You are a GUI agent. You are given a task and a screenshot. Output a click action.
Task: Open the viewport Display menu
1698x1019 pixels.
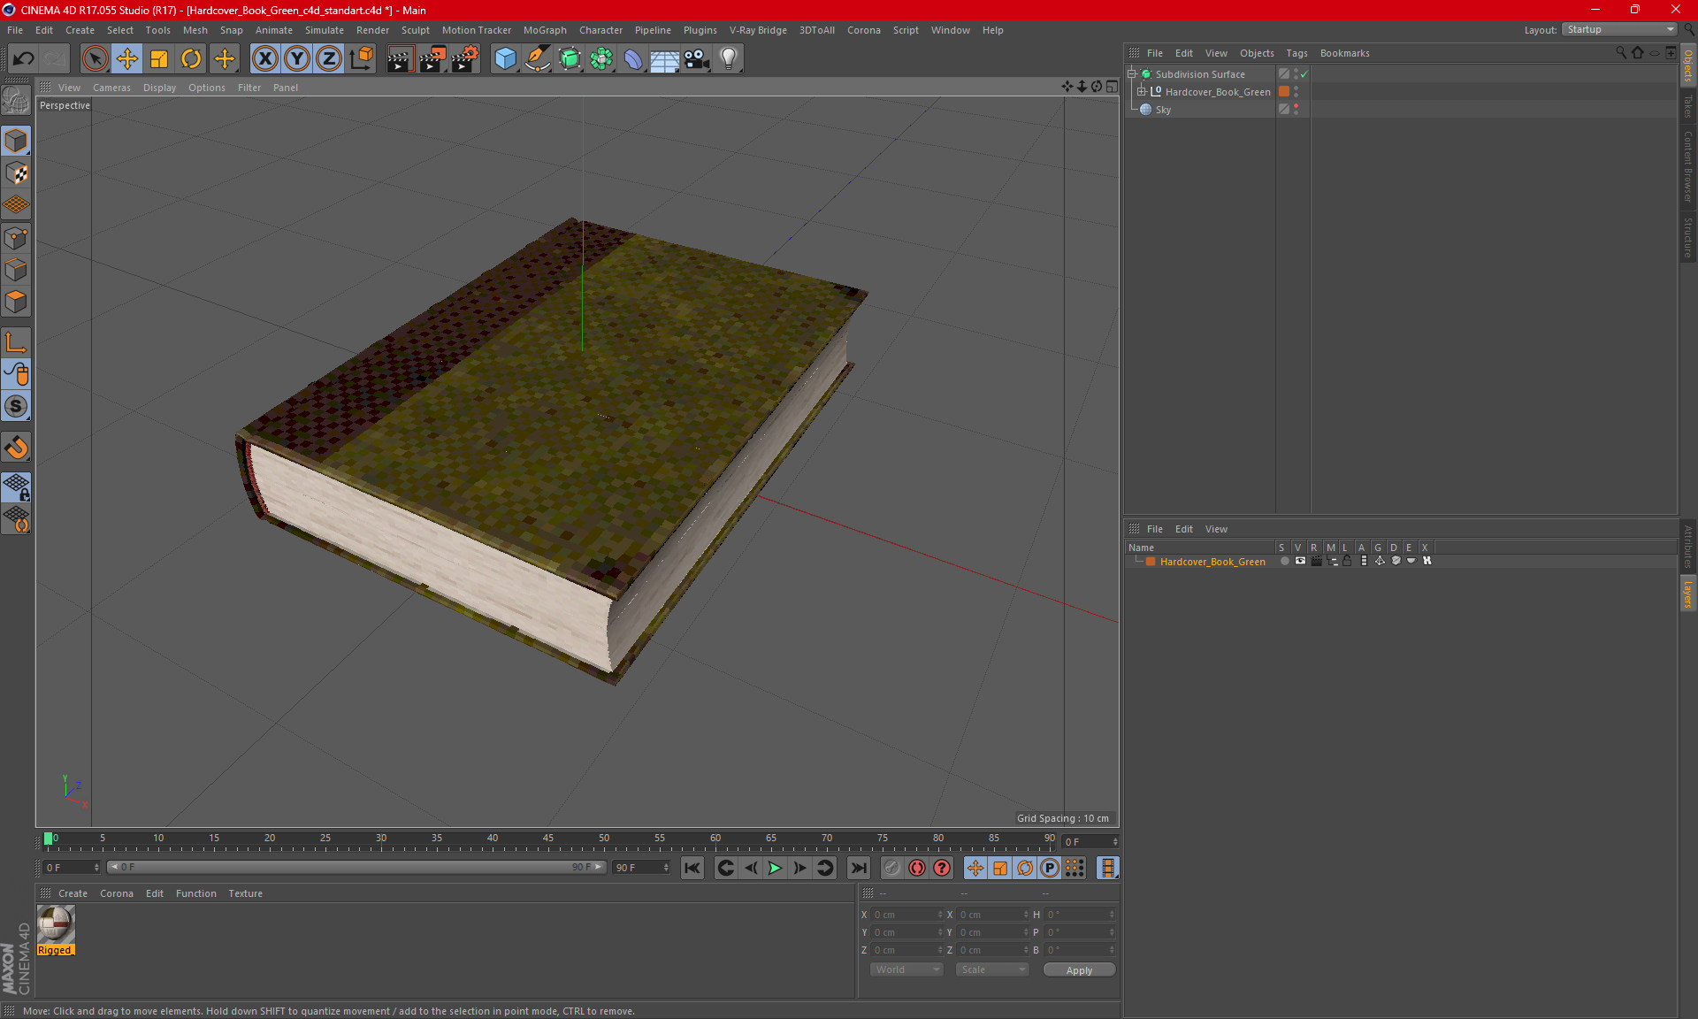click(159, 88)
